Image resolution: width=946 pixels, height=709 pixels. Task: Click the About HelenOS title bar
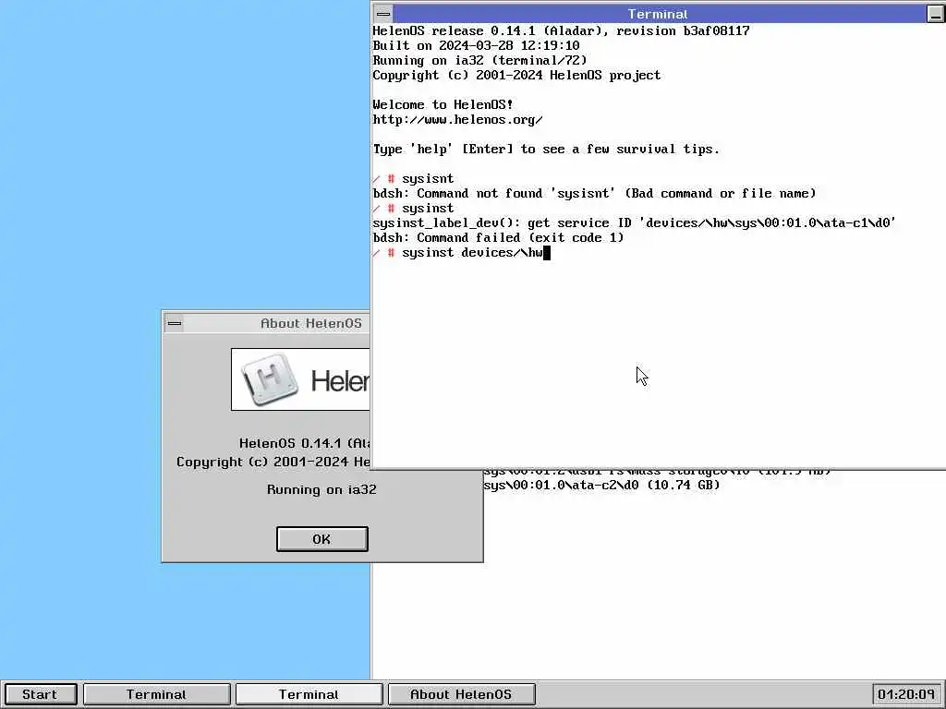point(277,323)
